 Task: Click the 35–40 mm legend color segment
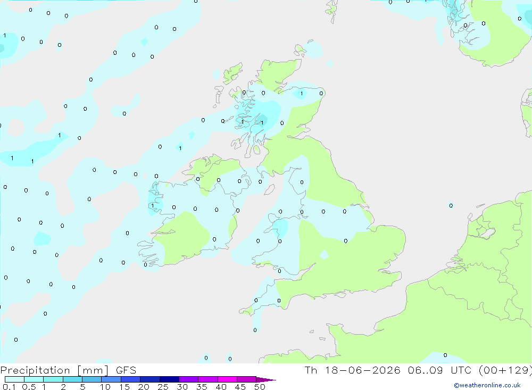207,379
